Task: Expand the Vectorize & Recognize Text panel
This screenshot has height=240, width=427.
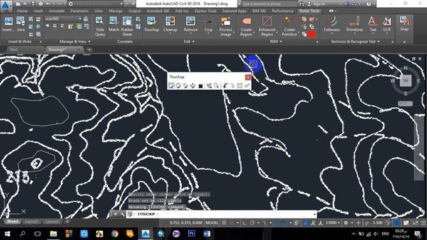Action: point(355,41)
